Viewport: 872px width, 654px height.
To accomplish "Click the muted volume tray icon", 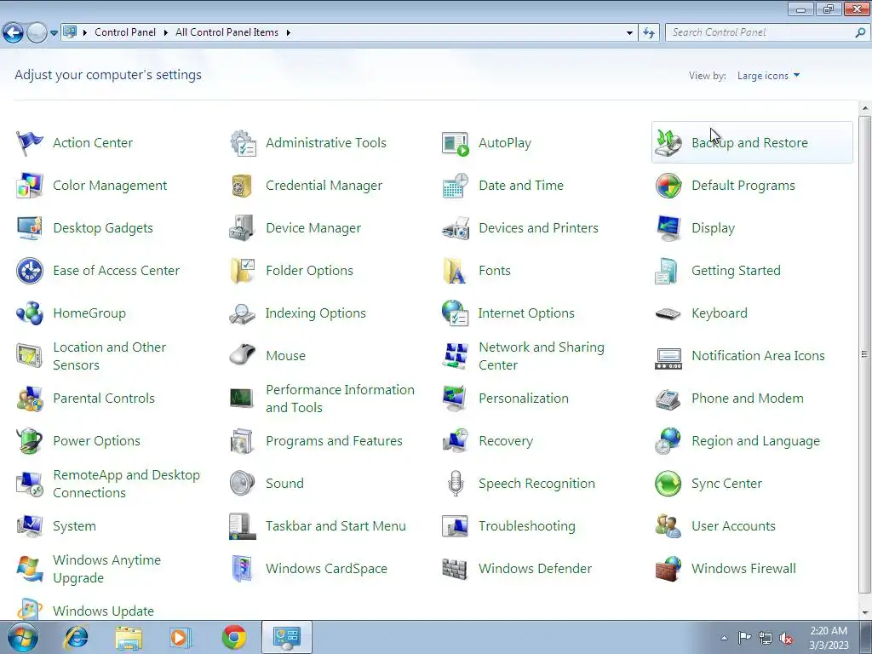I will (786, 639).
